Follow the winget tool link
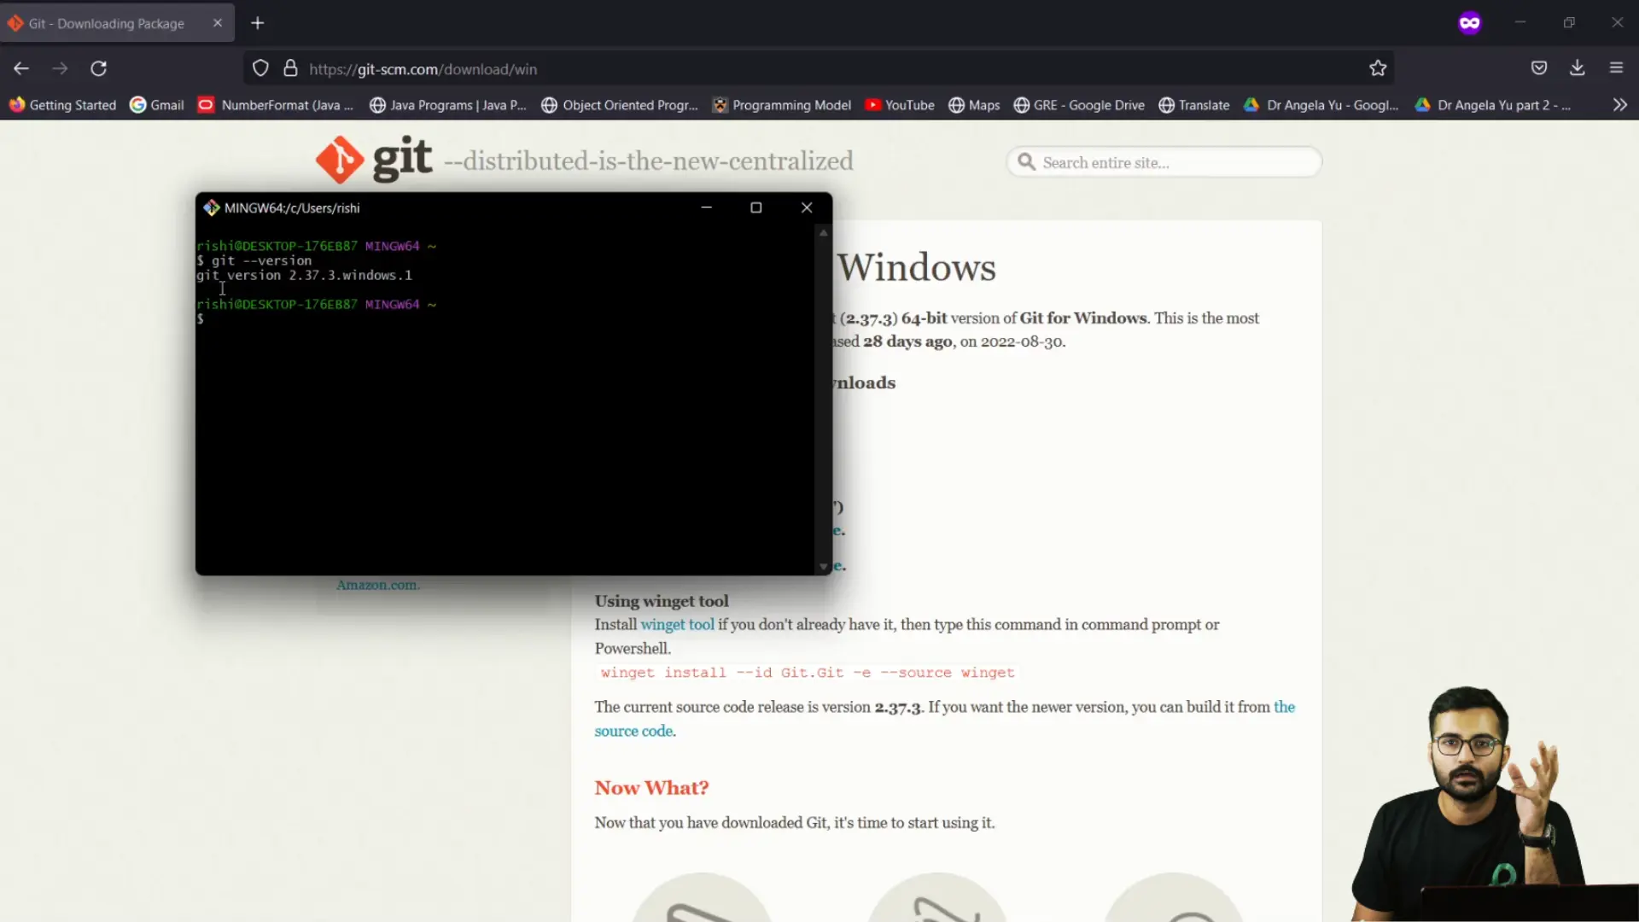This screenshot has width=1639, height=922. [x=677, y=624]
